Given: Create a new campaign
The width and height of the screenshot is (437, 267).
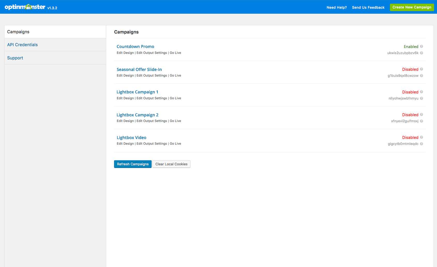Looking at the screenshot, I should [x=412, y=7].
